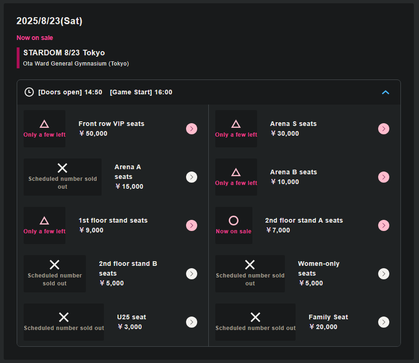Open the Arena B seats arrow button
Image resolution: width=419 pixels, height=363 pixels.
pos(383,177)
